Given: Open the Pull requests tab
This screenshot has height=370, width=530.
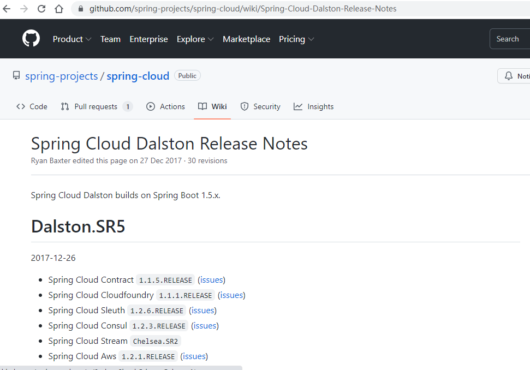Looking at the screenshot, I should 96,106.
